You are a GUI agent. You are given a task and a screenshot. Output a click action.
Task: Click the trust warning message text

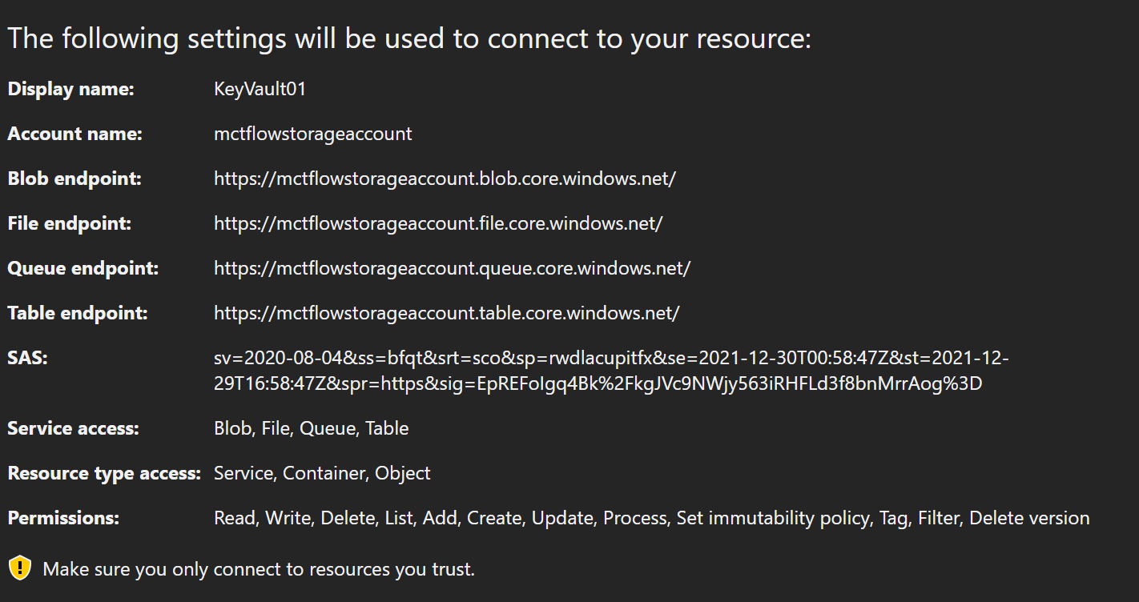coord(259,569)
